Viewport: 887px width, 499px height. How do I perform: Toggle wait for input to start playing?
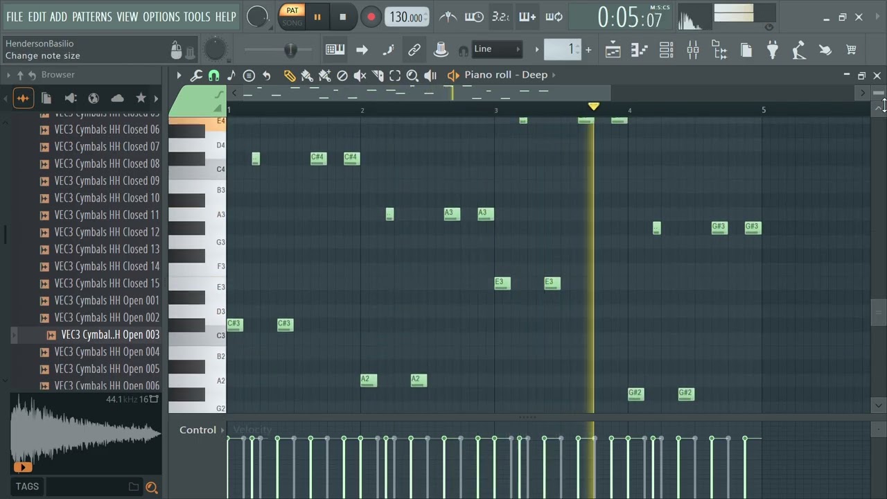(474, 17)
